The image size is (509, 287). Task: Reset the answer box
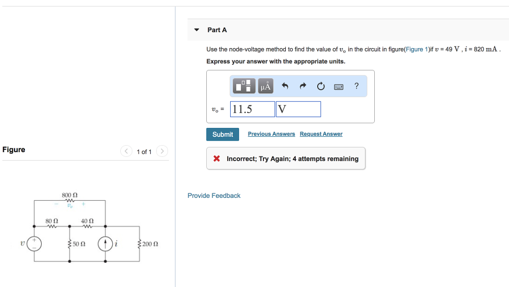pyautogui.click(x=321, y=86)
